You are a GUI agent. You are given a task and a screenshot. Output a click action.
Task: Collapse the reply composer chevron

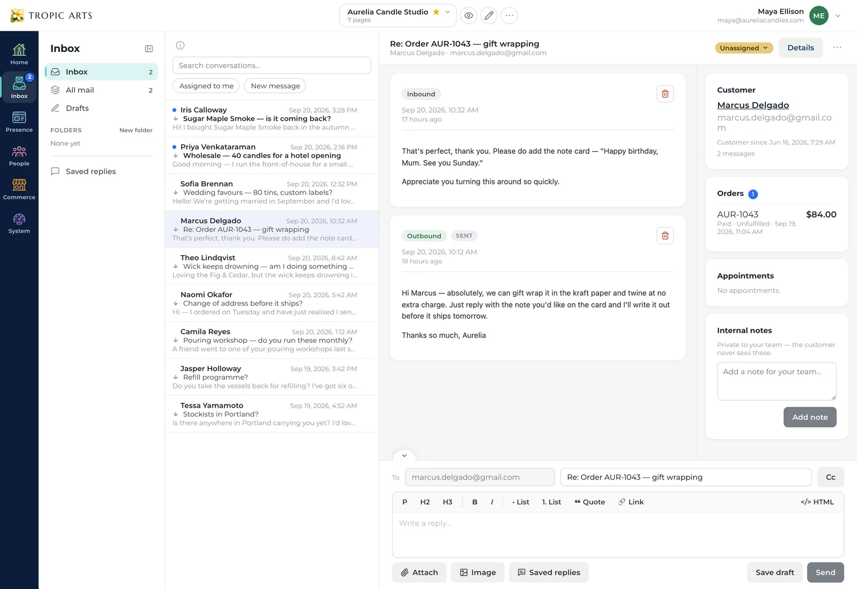point(404,455)
